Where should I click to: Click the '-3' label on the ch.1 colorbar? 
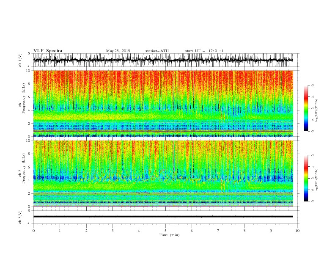312,85
